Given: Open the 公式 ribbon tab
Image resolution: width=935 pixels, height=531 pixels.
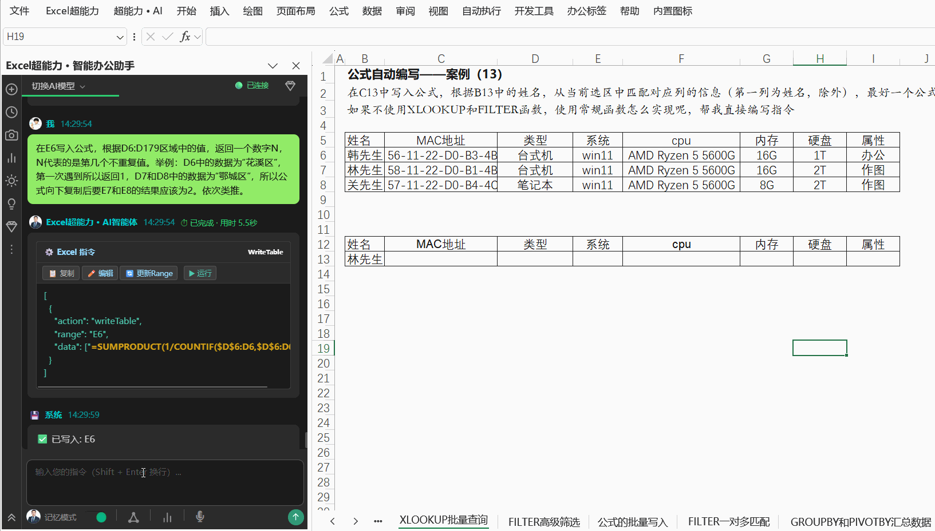Looking at the screenshot, I should pos(339,11).
